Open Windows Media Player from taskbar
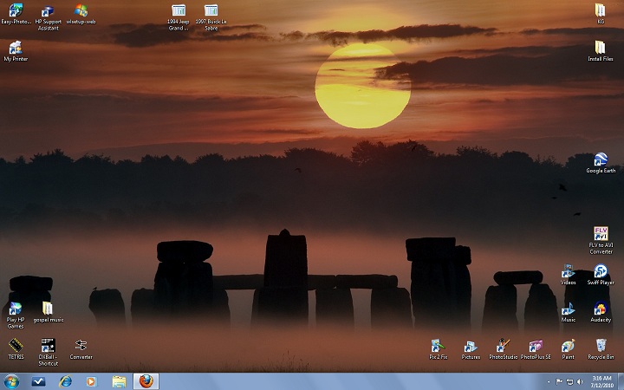 pyautogui.click(x=91, y=381)
